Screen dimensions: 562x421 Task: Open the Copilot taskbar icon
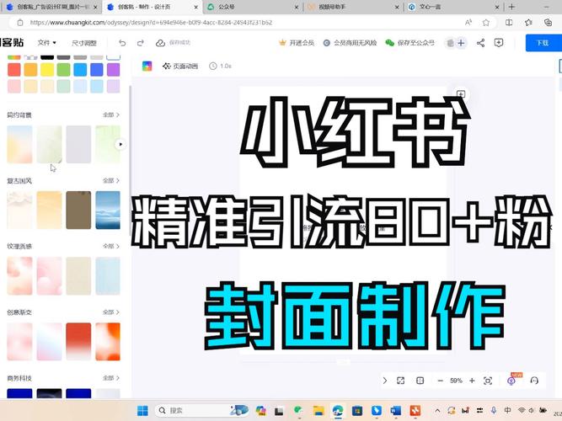point(260,411)
